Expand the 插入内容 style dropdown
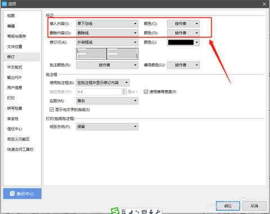 click(x=107, y=24)
